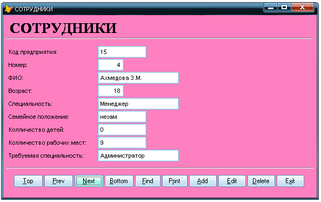This screenshot has height=202, width=321.
Task: Go to previous record with Prev
Action: [x=58, y=181]
